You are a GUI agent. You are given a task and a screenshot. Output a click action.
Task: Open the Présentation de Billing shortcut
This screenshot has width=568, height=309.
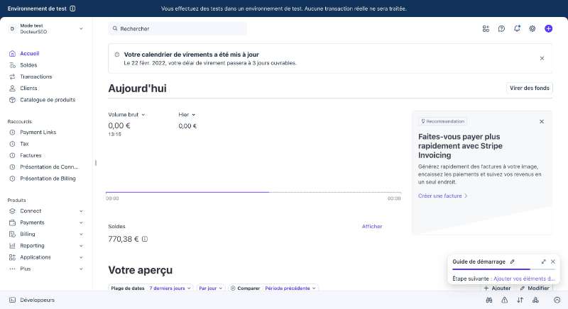[46, 179]
